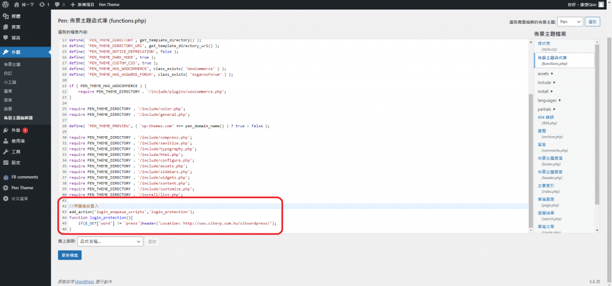Select FB comments in sidebar menu
612x286 pixels.
(x=24, y=177)
